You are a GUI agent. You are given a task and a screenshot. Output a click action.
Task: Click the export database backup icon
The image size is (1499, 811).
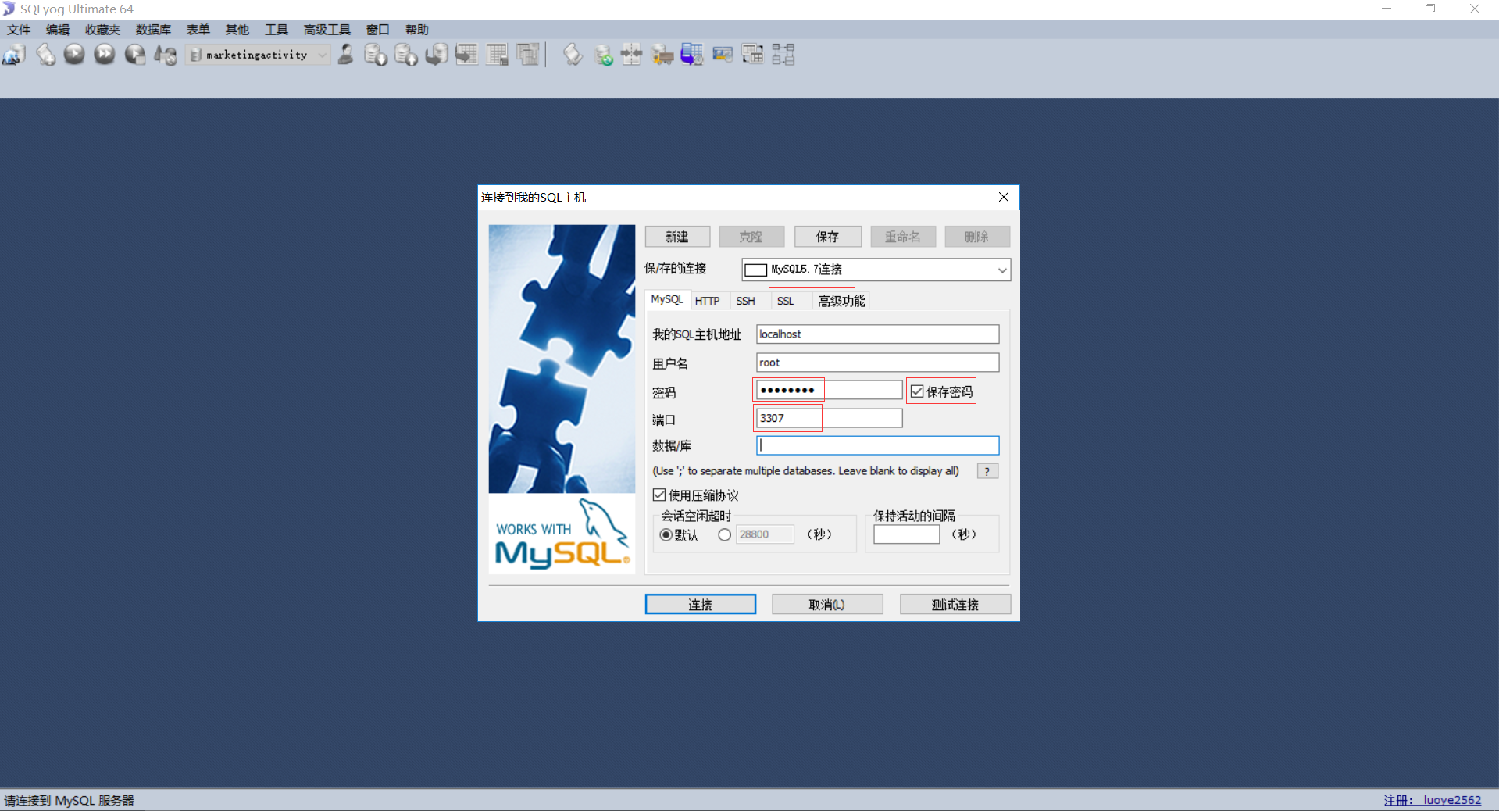click(406, 55)
